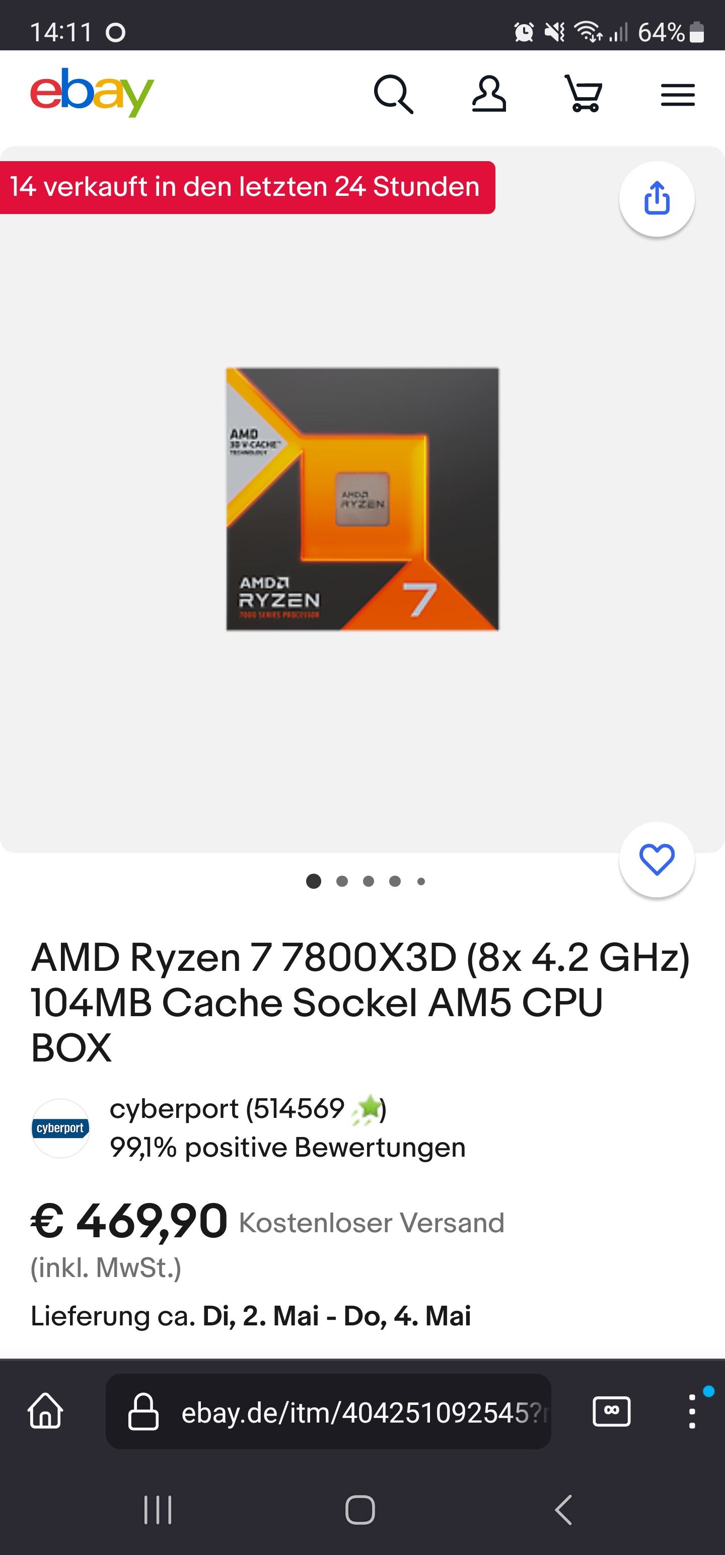The height and width of the screenshot is (1555, 725).
Task: Add item to watchlist with heart icon
Action: [x=657, y=859]
